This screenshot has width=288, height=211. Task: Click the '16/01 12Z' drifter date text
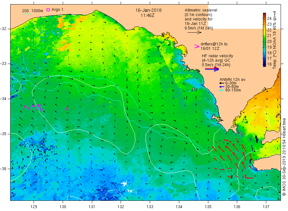pos(210,49)
